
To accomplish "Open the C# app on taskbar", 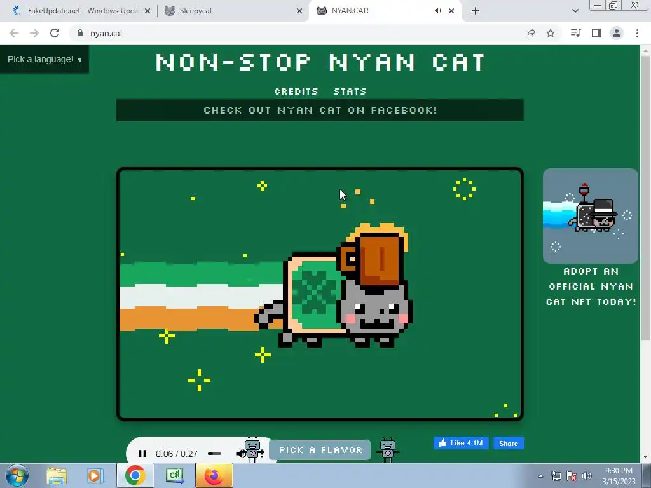I will point(174,475).
